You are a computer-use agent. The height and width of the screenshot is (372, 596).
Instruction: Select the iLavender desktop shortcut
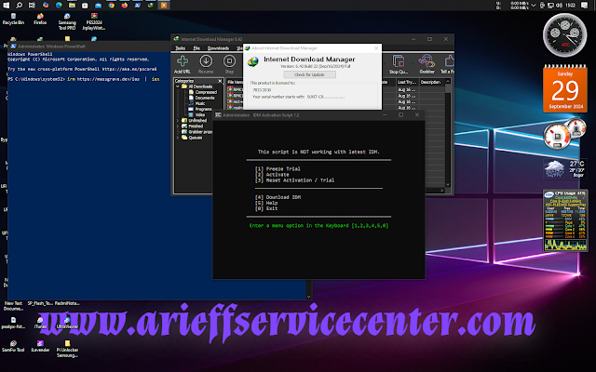(x=40, y=346)
